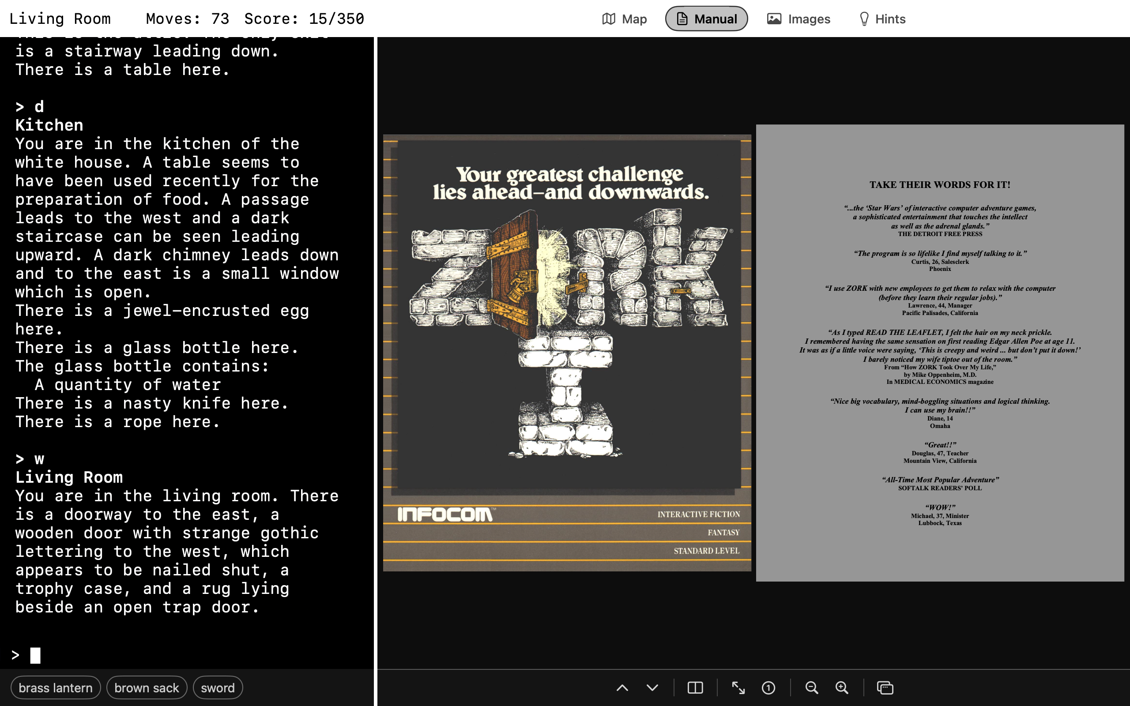The width and height of the screenshot is (1130, 706).
Task: Go to next manual page with down chevron
Action: (x=652, y=688)
